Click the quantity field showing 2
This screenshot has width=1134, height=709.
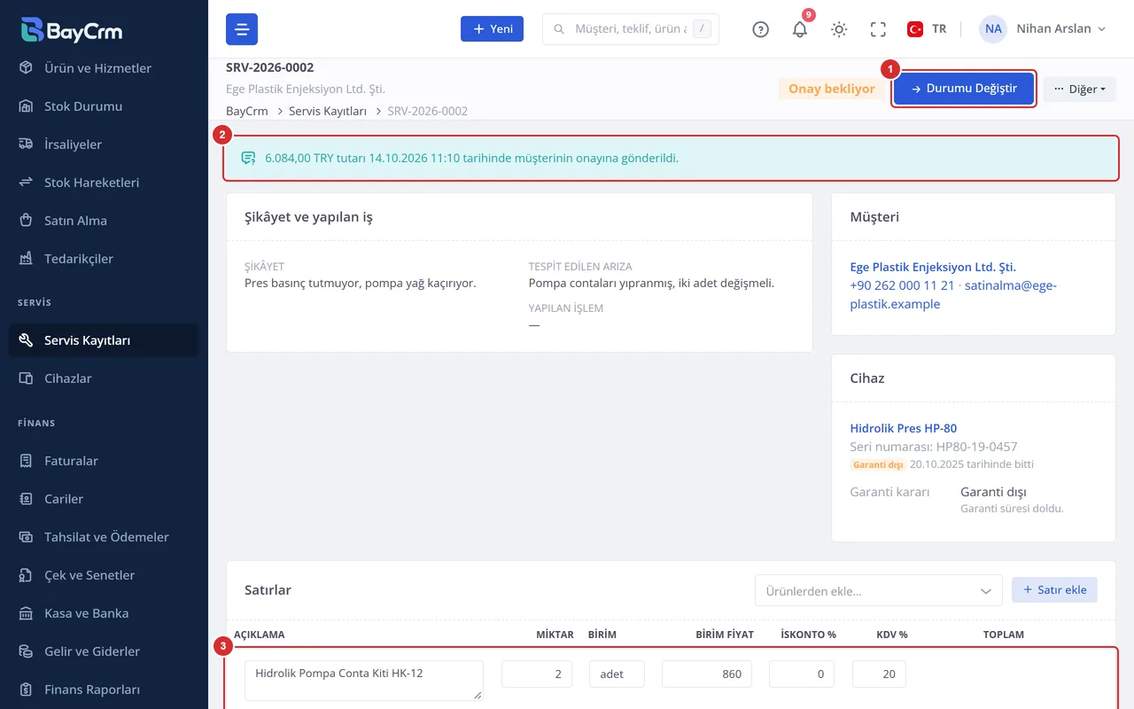[537, 674]
